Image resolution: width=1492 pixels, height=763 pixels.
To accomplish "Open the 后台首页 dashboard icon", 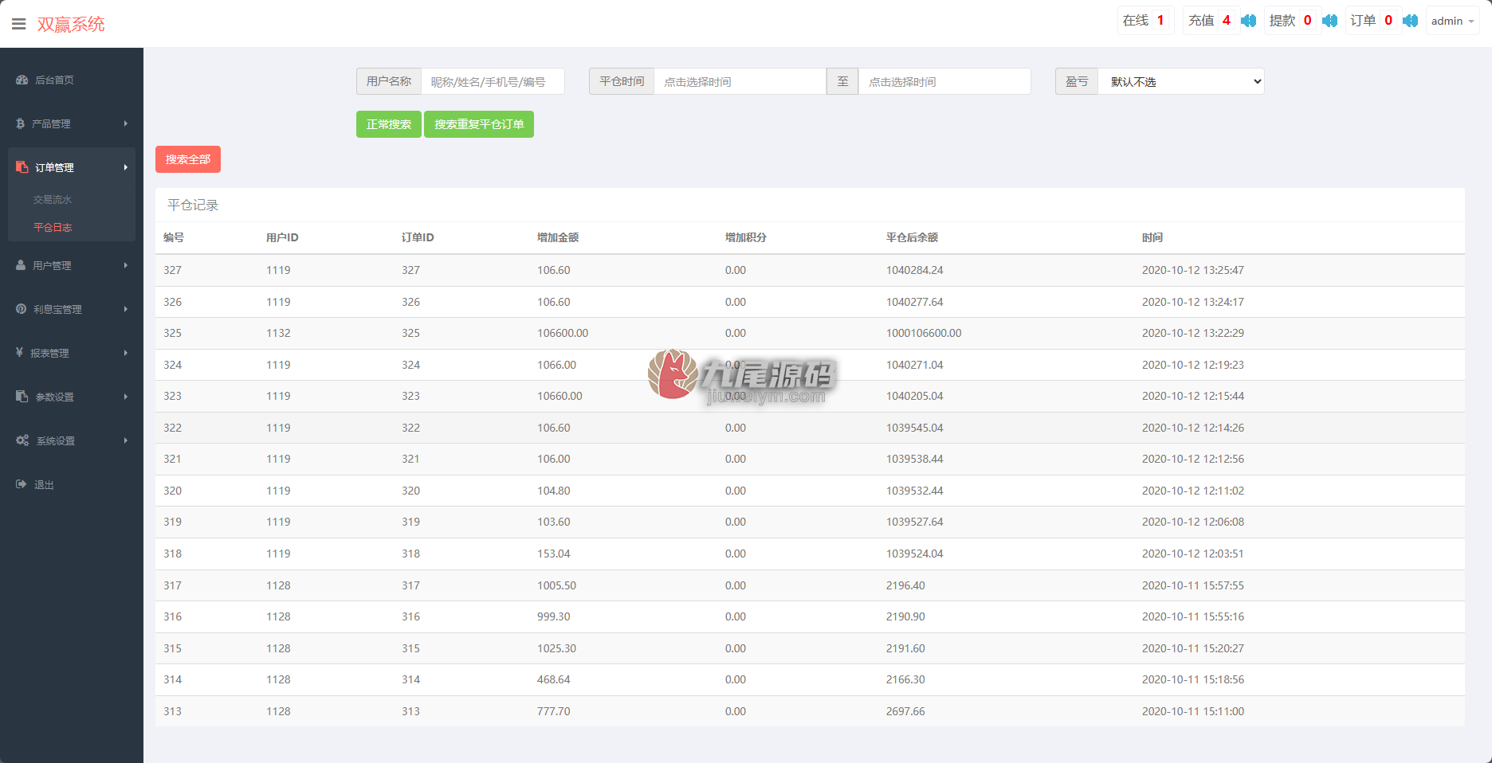I will [22, 80].
